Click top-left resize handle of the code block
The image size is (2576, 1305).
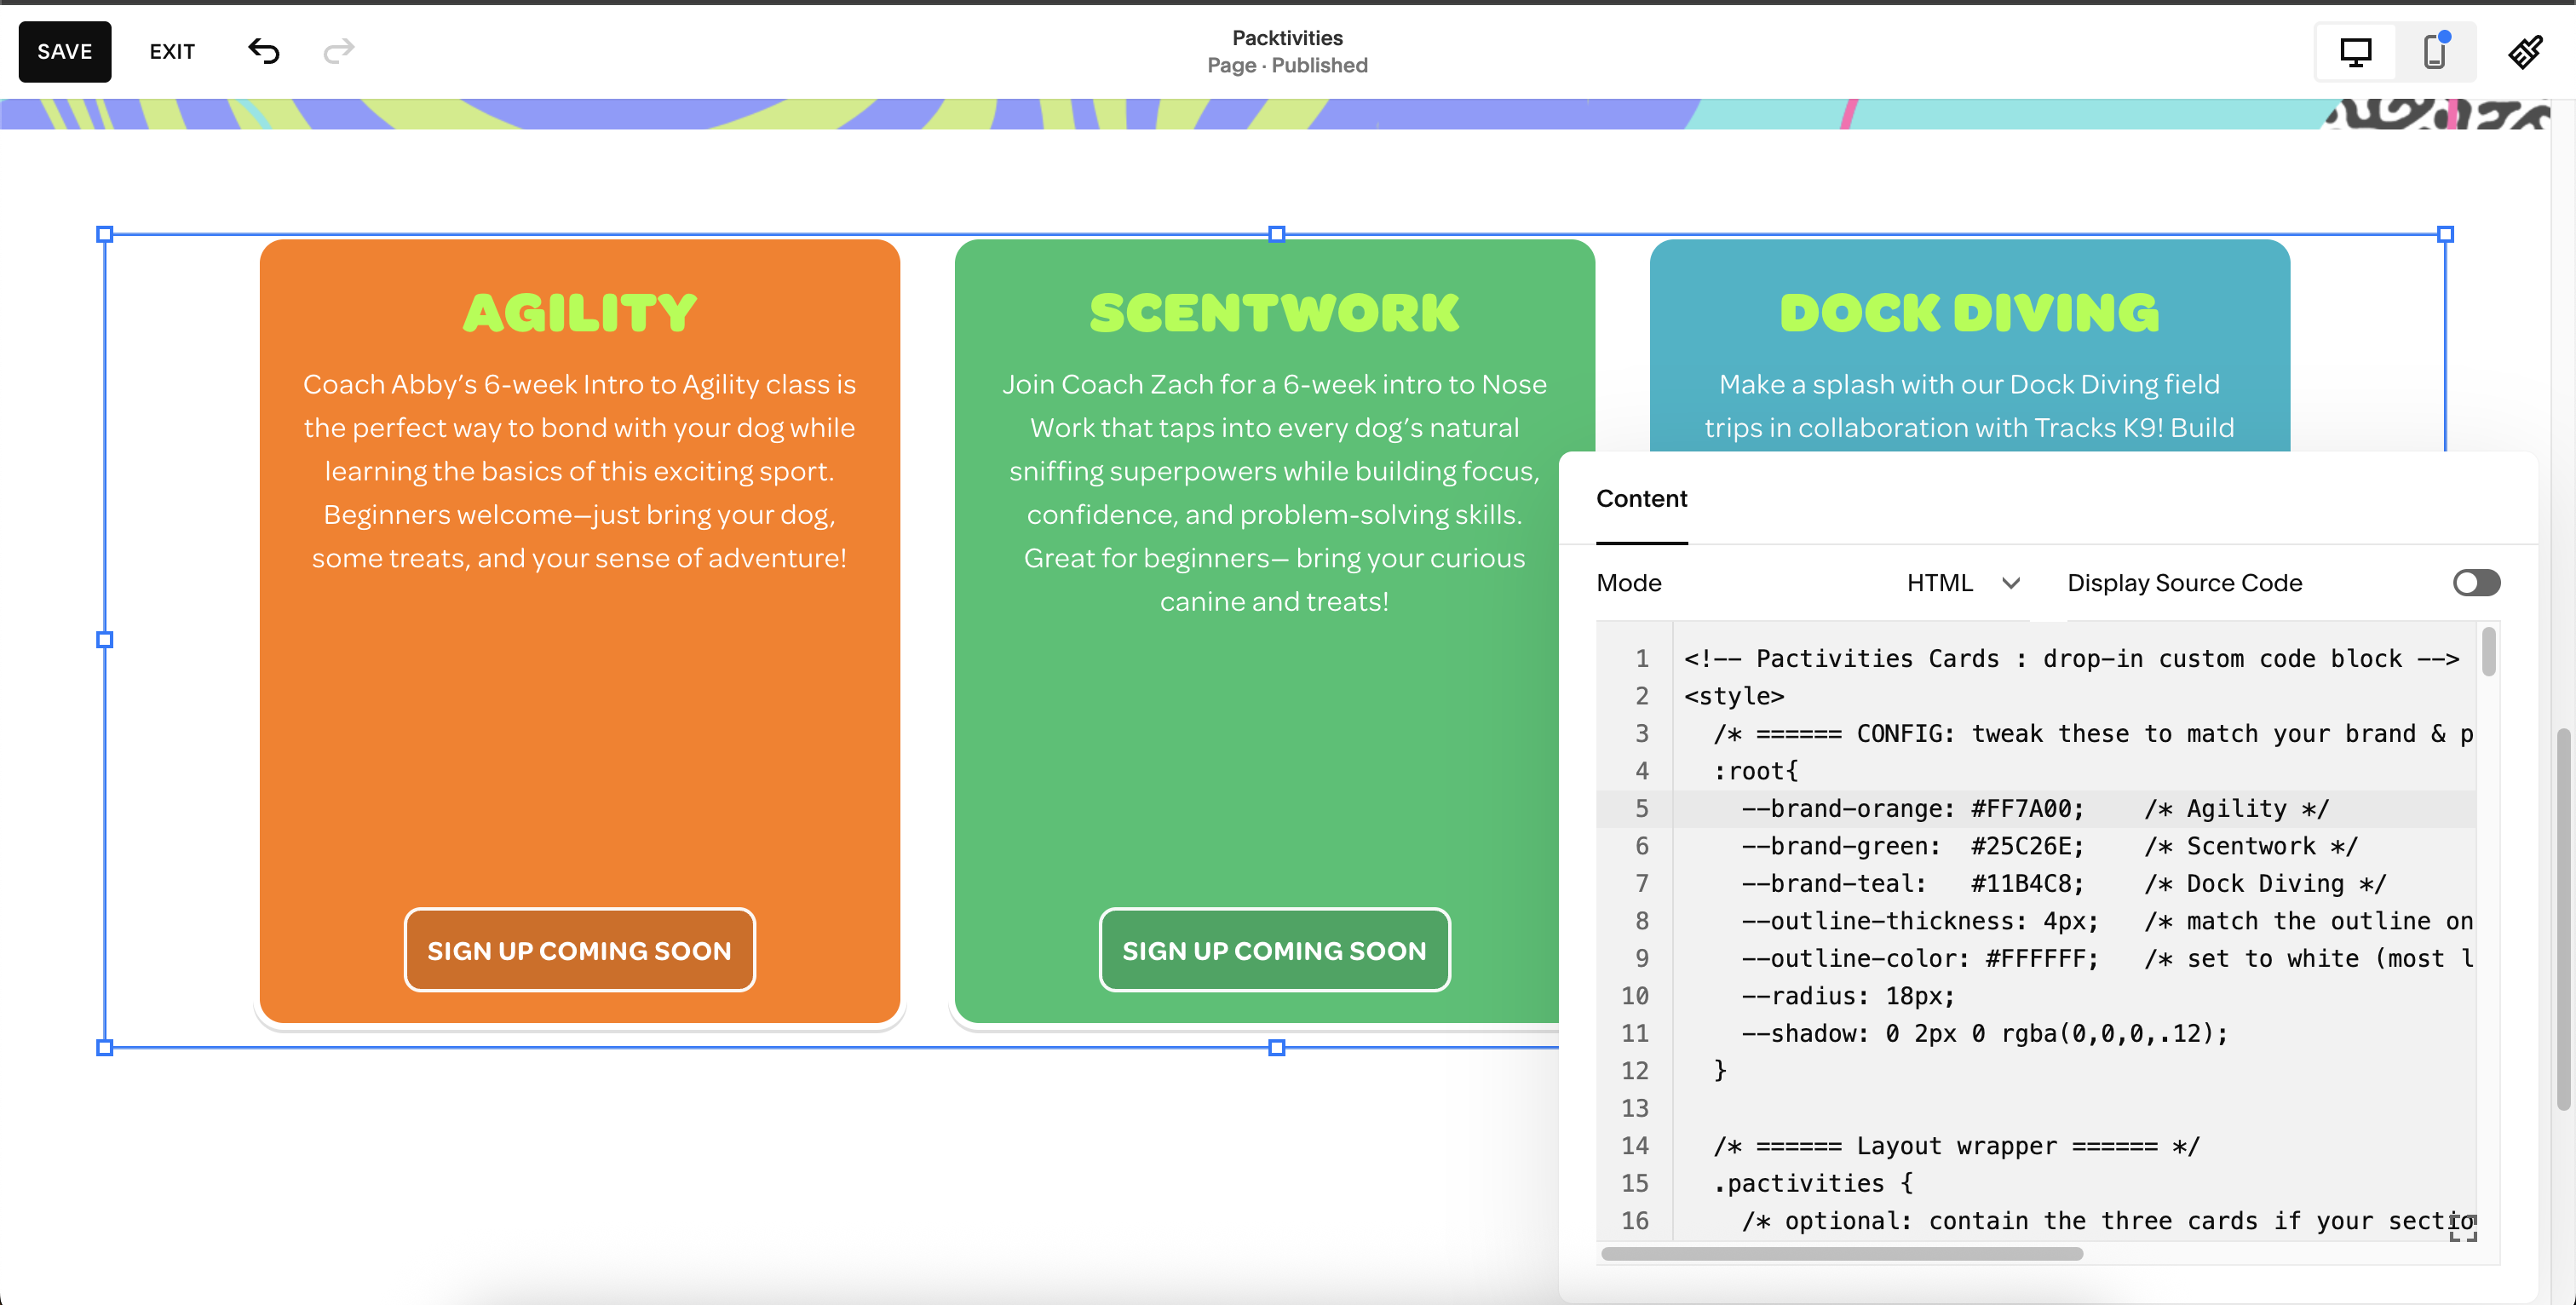tap(105, 234)
